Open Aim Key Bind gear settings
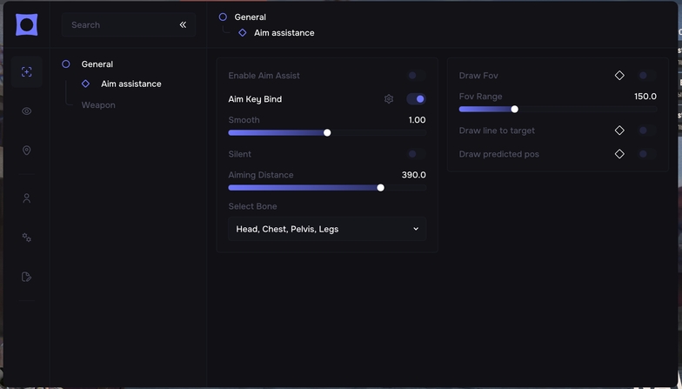 (x=389, y=99)
